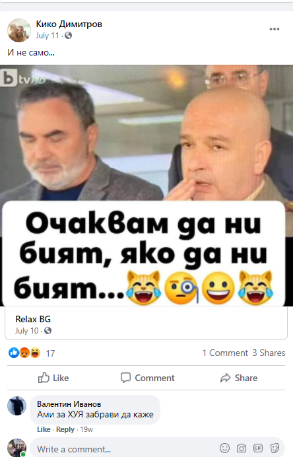Open Кико Димитров's profile name link
Viewport: 293px width, 457px height.
pos(69,24)
